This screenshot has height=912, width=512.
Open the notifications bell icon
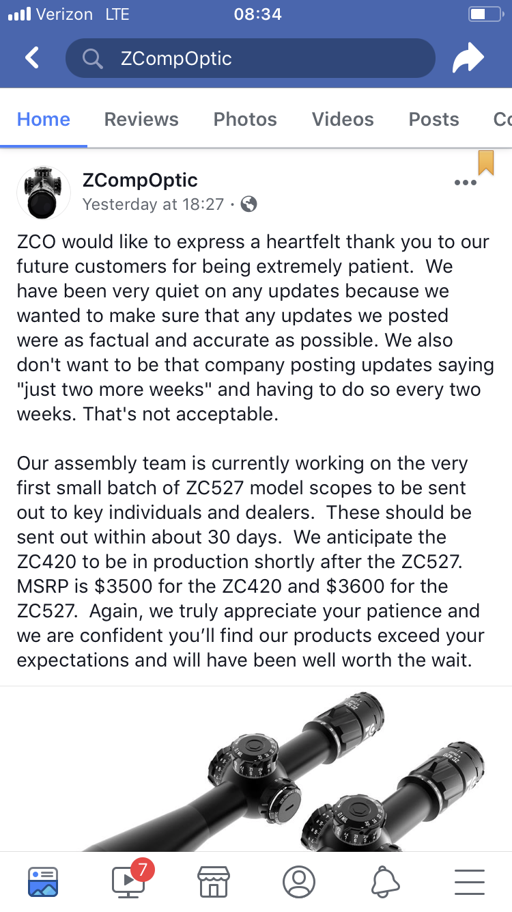[x=385, y=882]
